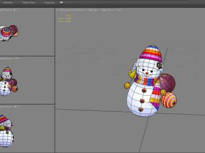Click the yellow Total statistics heading
The image size is (205, 153).
68,15
